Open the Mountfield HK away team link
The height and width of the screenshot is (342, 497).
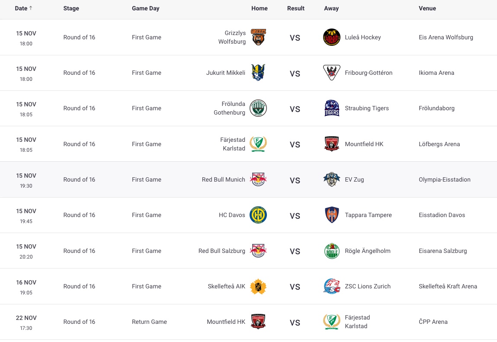click(x=364, y=144)
